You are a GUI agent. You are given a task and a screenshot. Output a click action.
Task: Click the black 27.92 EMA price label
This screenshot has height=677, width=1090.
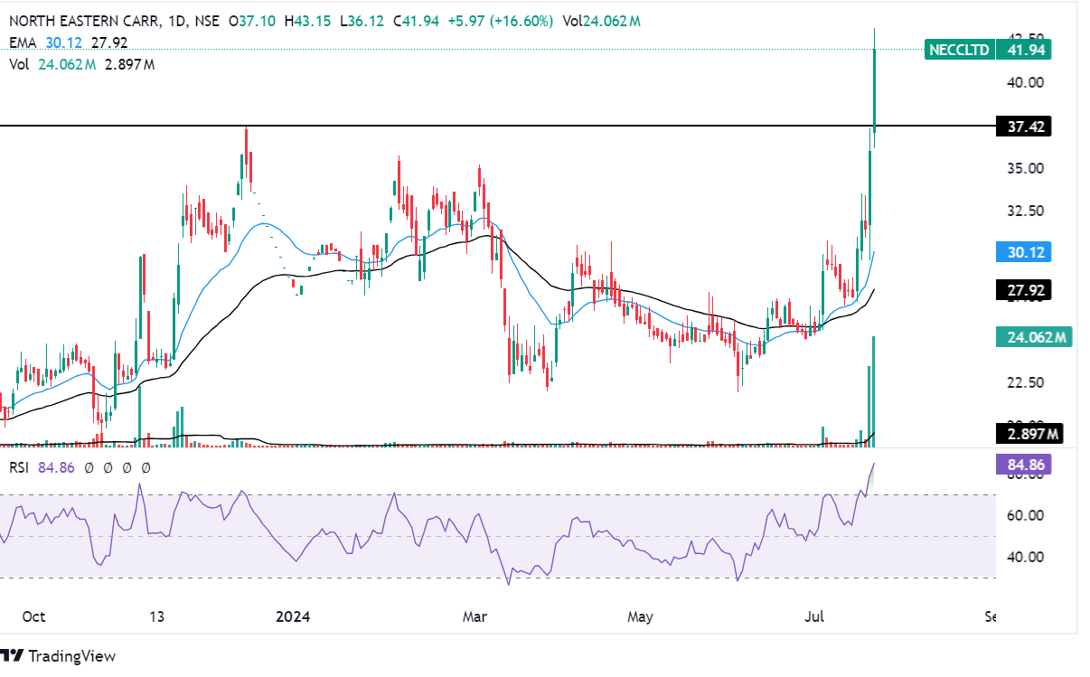[x=1025, y=291]
